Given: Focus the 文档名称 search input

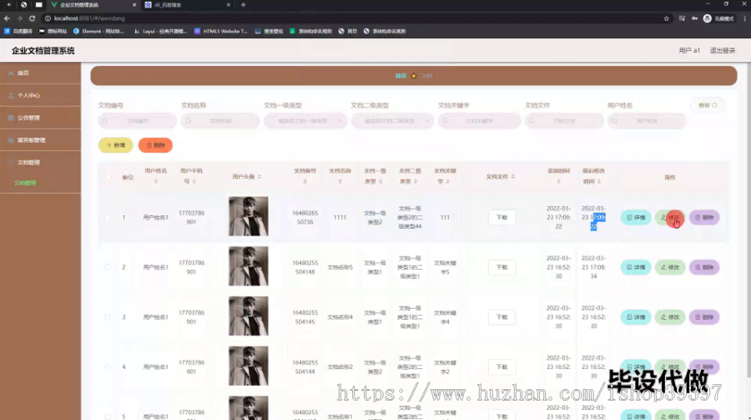Looking at the screenshot, I should pyautogui.click(x=220, y=121).
